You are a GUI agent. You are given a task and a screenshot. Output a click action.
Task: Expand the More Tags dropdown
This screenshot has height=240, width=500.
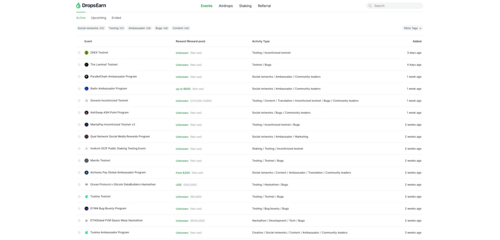click(x=413, y=28)
